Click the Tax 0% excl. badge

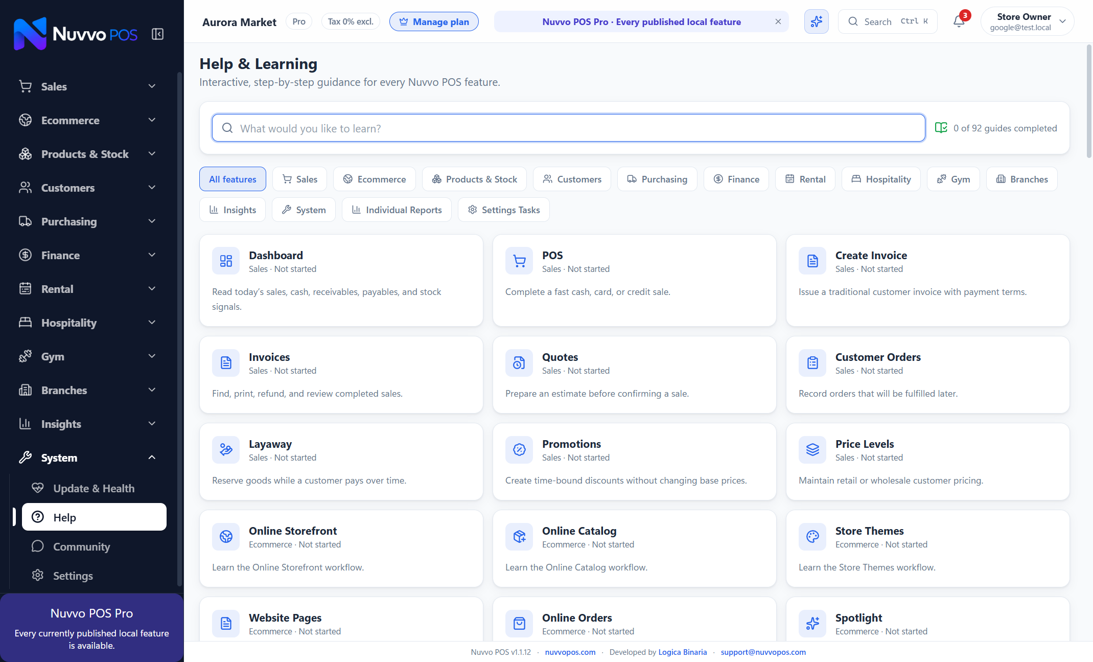(351, 21)
